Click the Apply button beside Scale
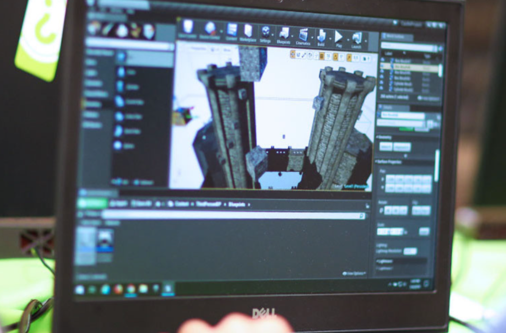Screen dimensions: 506x333 tap(424, 231)
